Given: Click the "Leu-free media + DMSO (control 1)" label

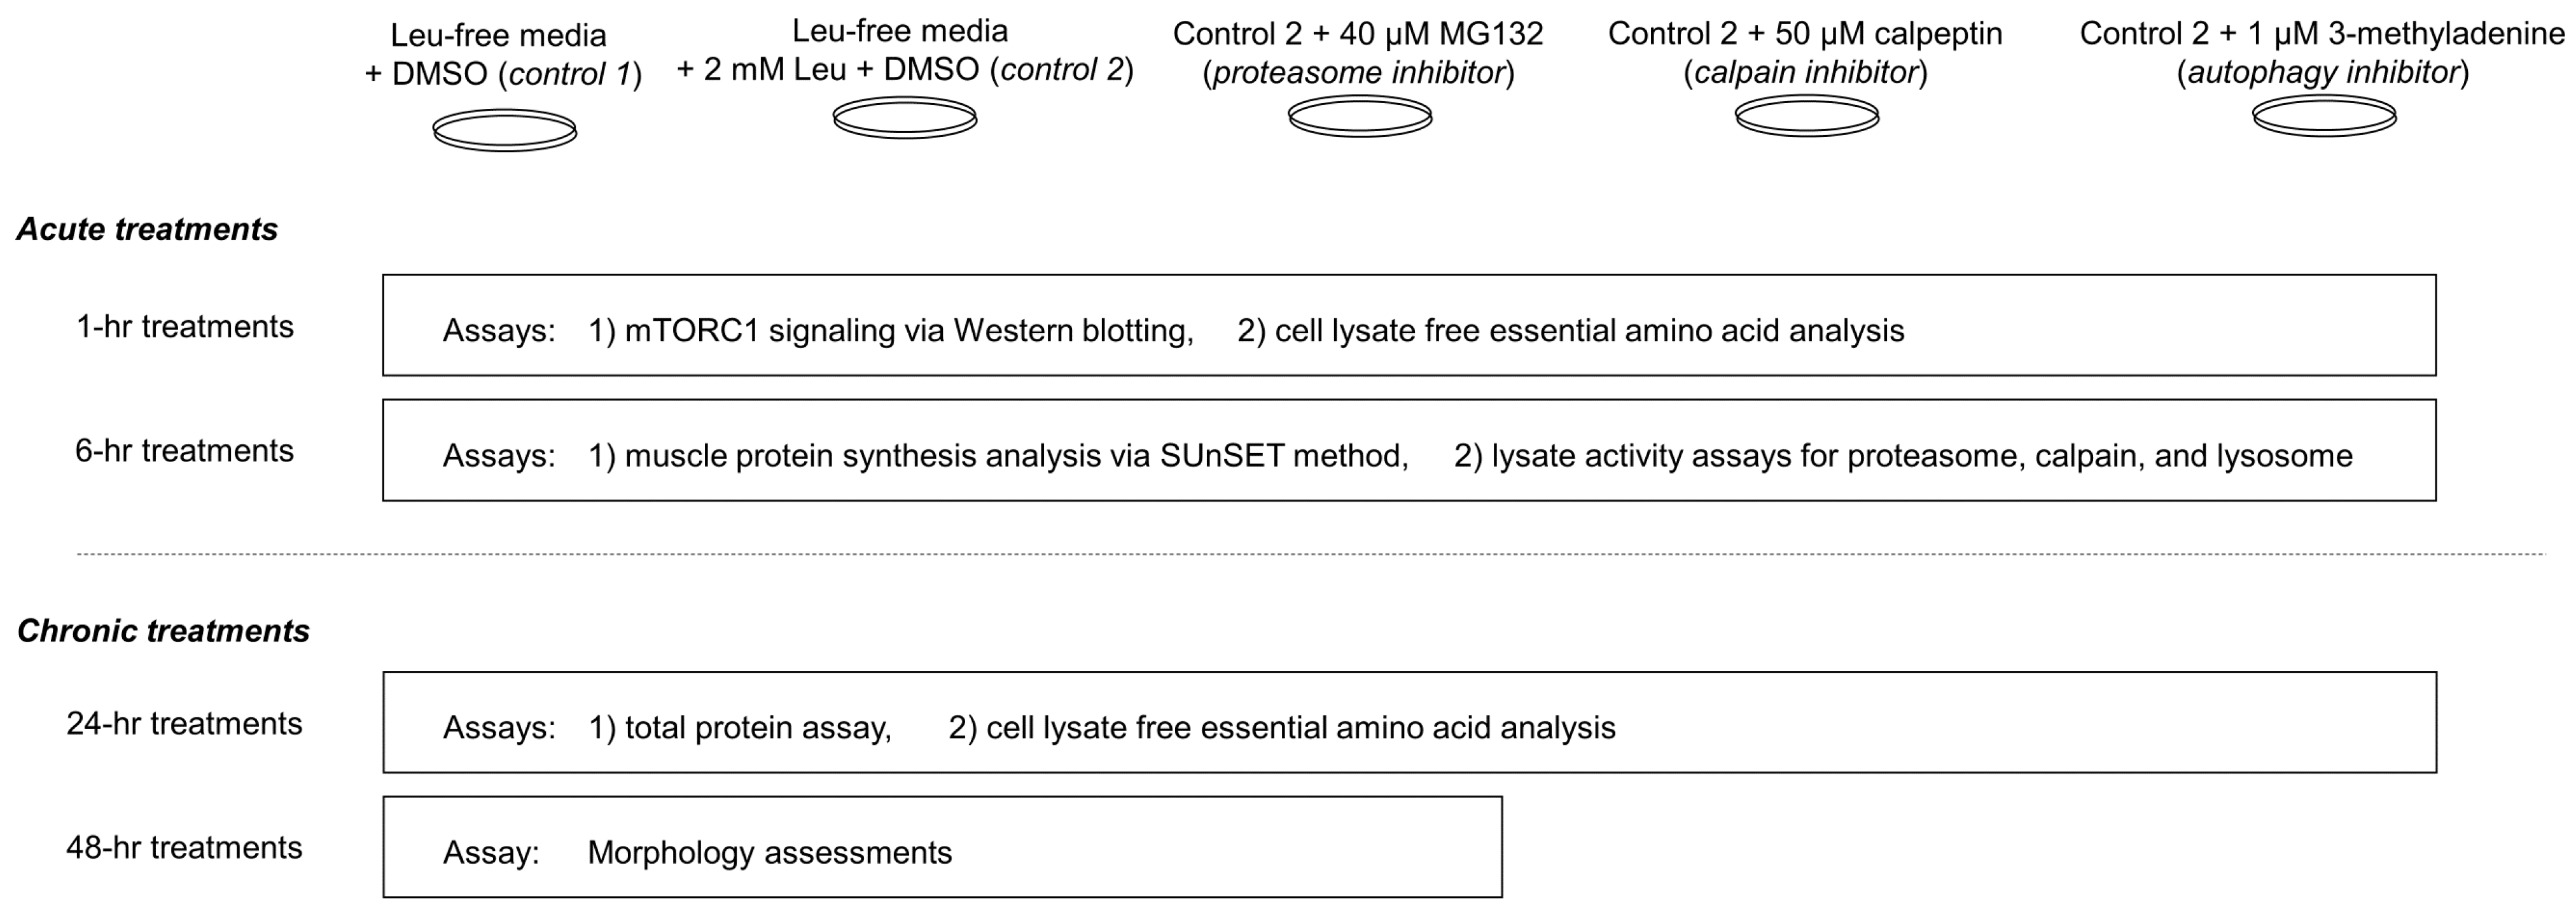Looking at the screenshot, I should [x=502, y=55].
